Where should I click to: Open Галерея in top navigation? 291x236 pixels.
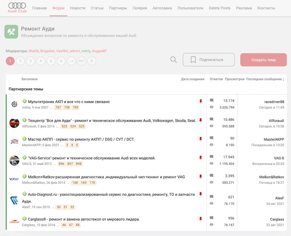[x=140, y=8]
